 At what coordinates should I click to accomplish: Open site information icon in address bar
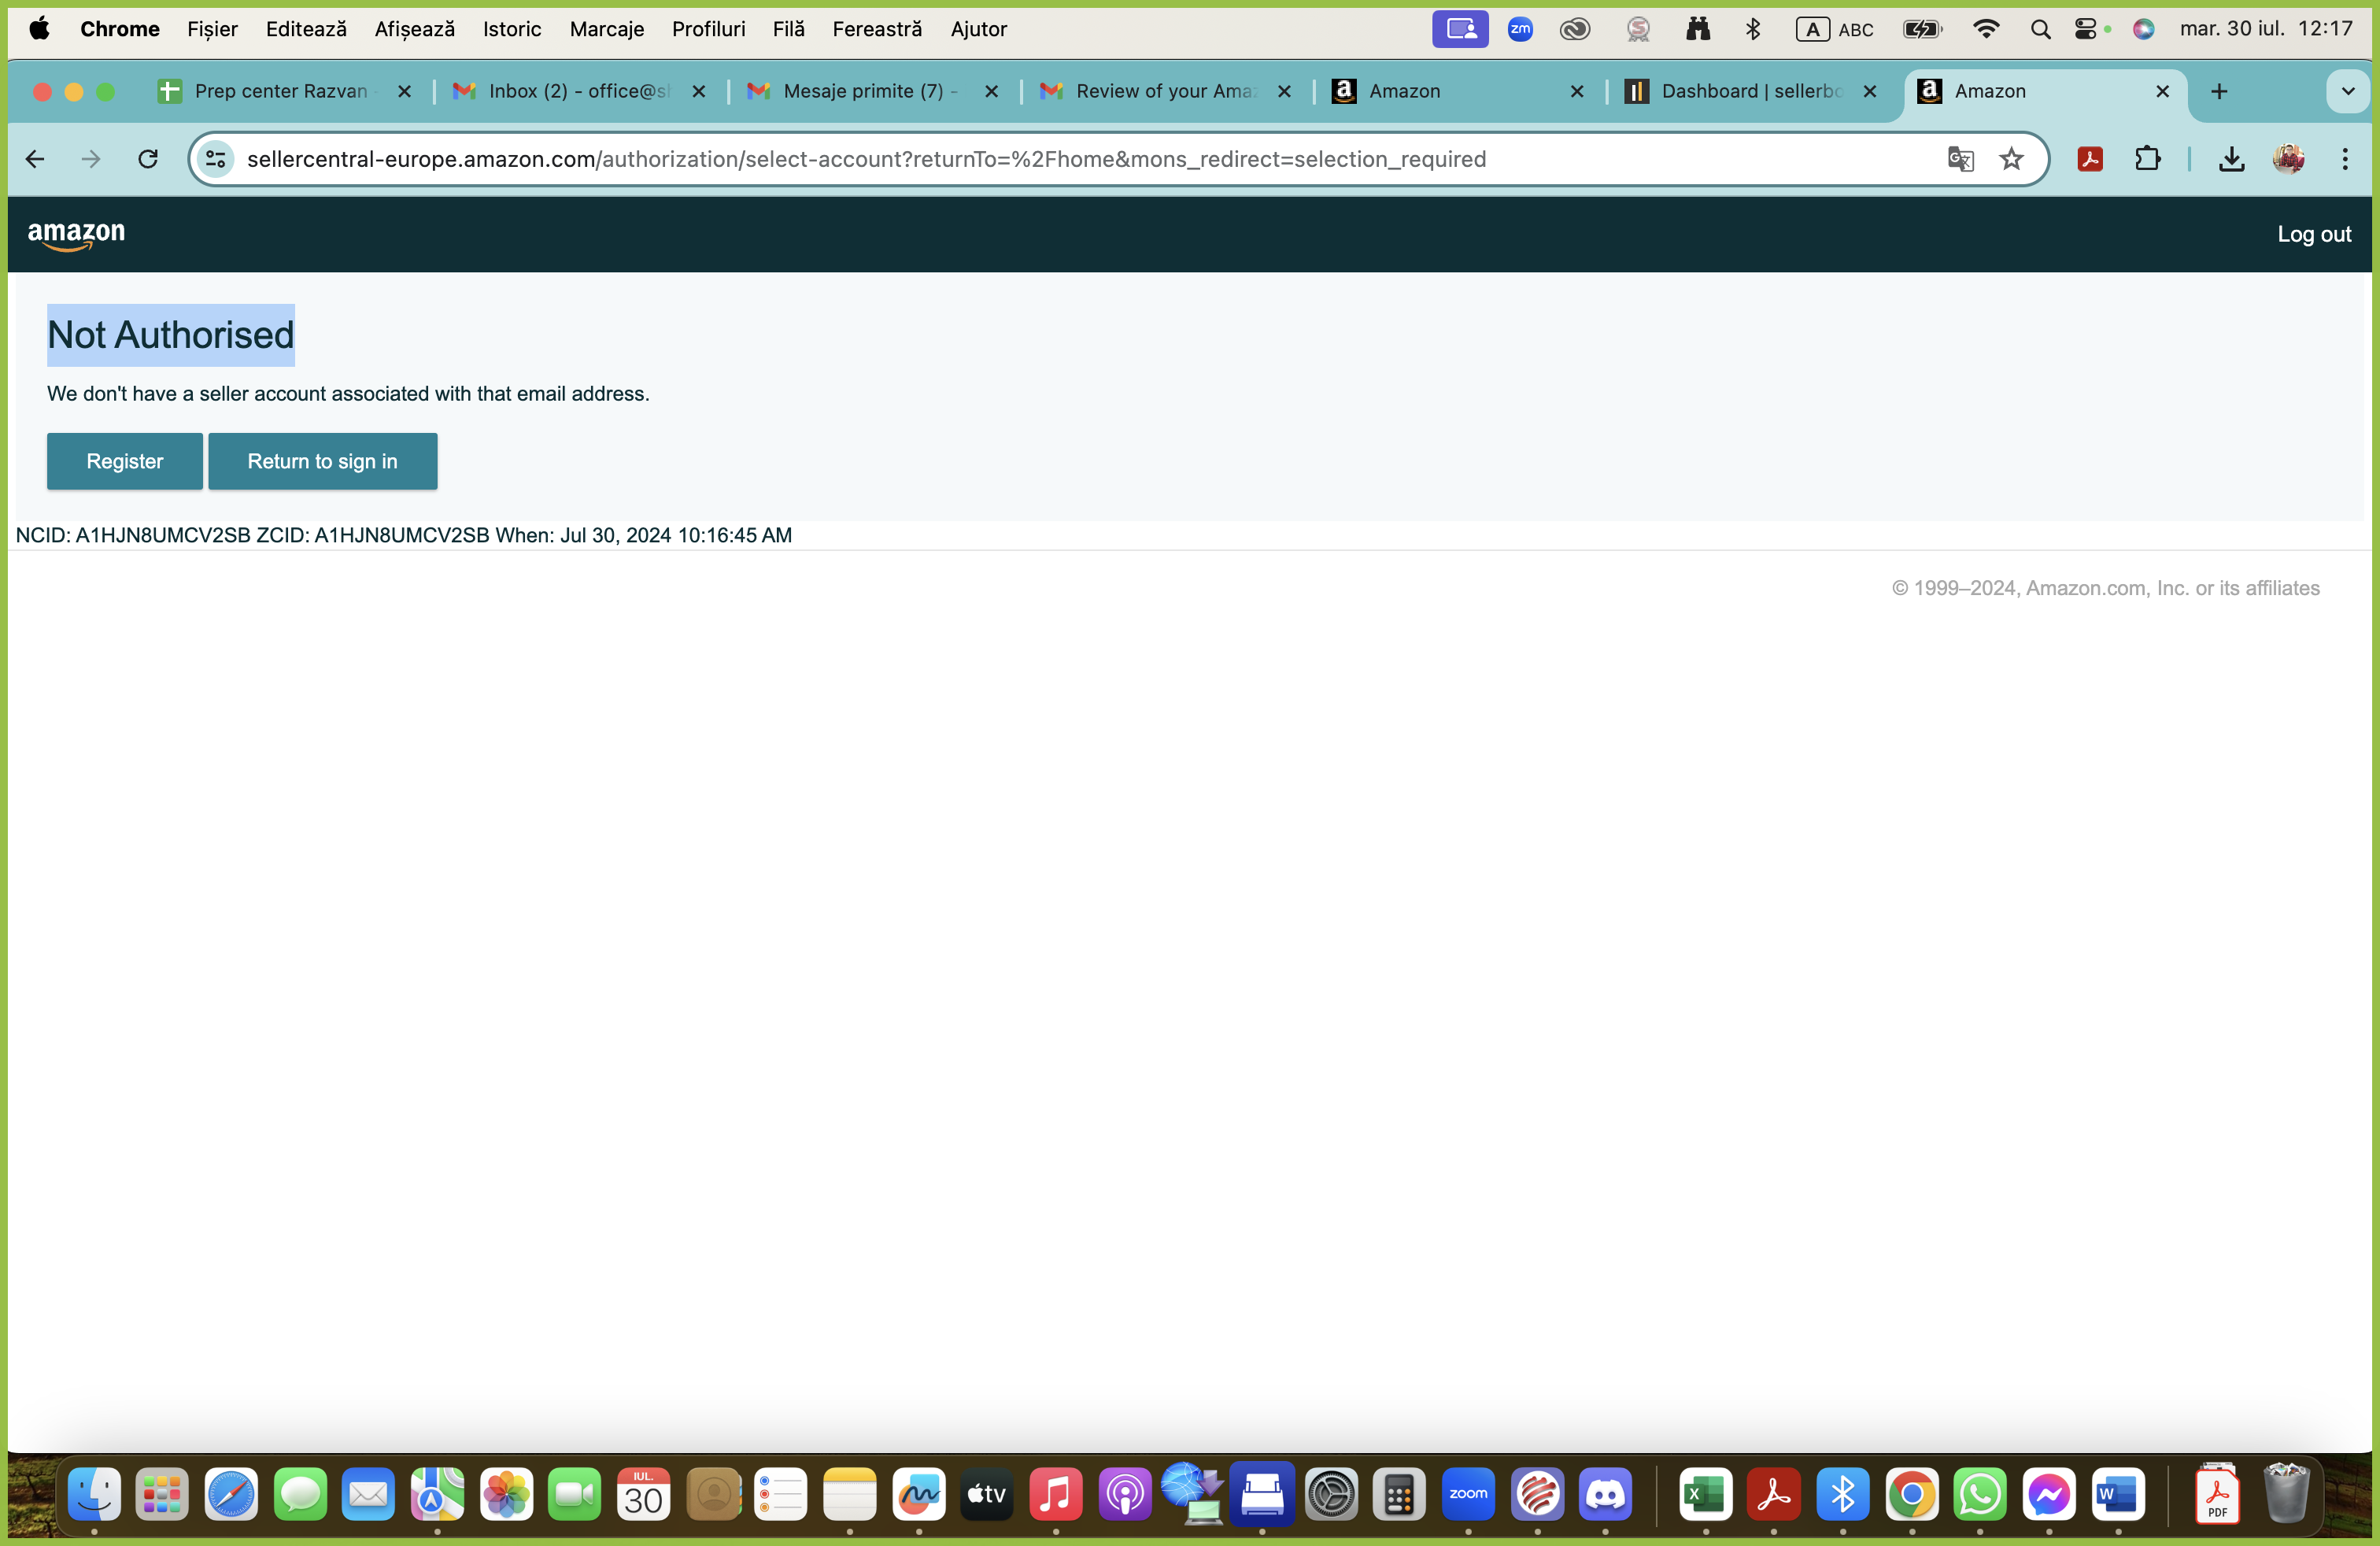tap(216, 159)
